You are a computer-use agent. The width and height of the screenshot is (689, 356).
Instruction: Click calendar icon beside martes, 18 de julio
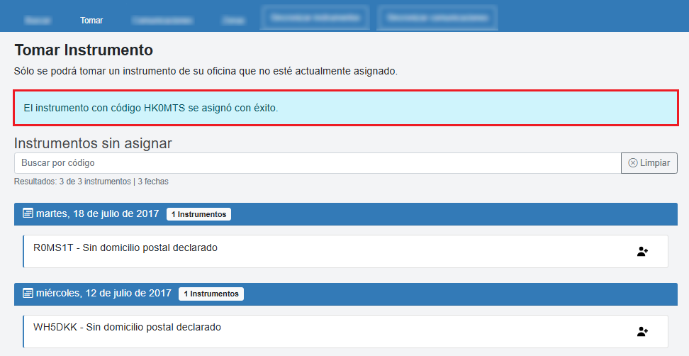coord(28,213)
